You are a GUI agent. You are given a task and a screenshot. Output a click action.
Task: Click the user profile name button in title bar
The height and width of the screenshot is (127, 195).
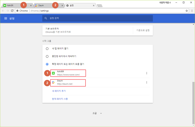click(x=165, y=2)
